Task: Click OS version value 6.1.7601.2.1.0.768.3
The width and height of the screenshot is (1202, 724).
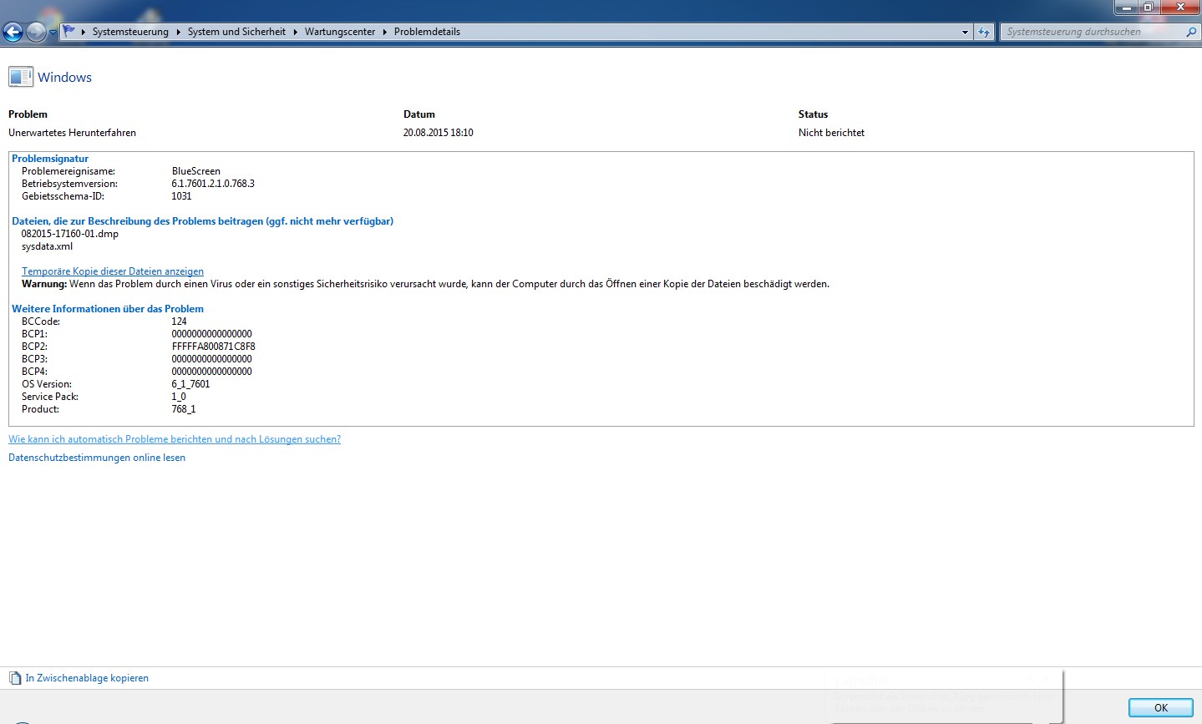Action: tap(213, 184)
